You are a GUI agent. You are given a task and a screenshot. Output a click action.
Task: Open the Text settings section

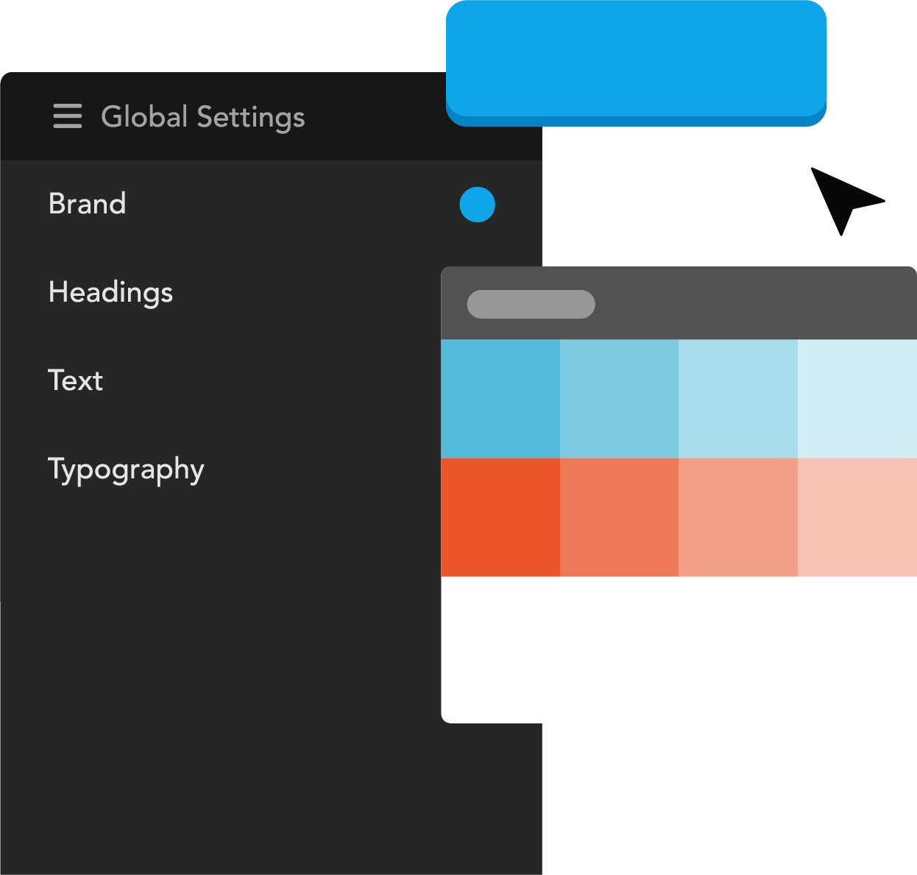[75, 380]
